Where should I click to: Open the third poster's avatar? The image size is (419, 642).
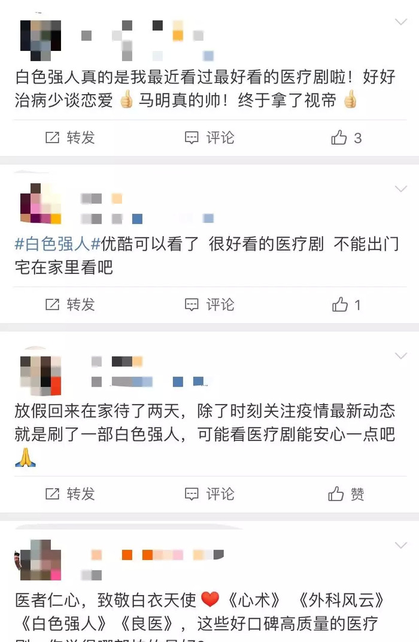(x=41, y=375)
